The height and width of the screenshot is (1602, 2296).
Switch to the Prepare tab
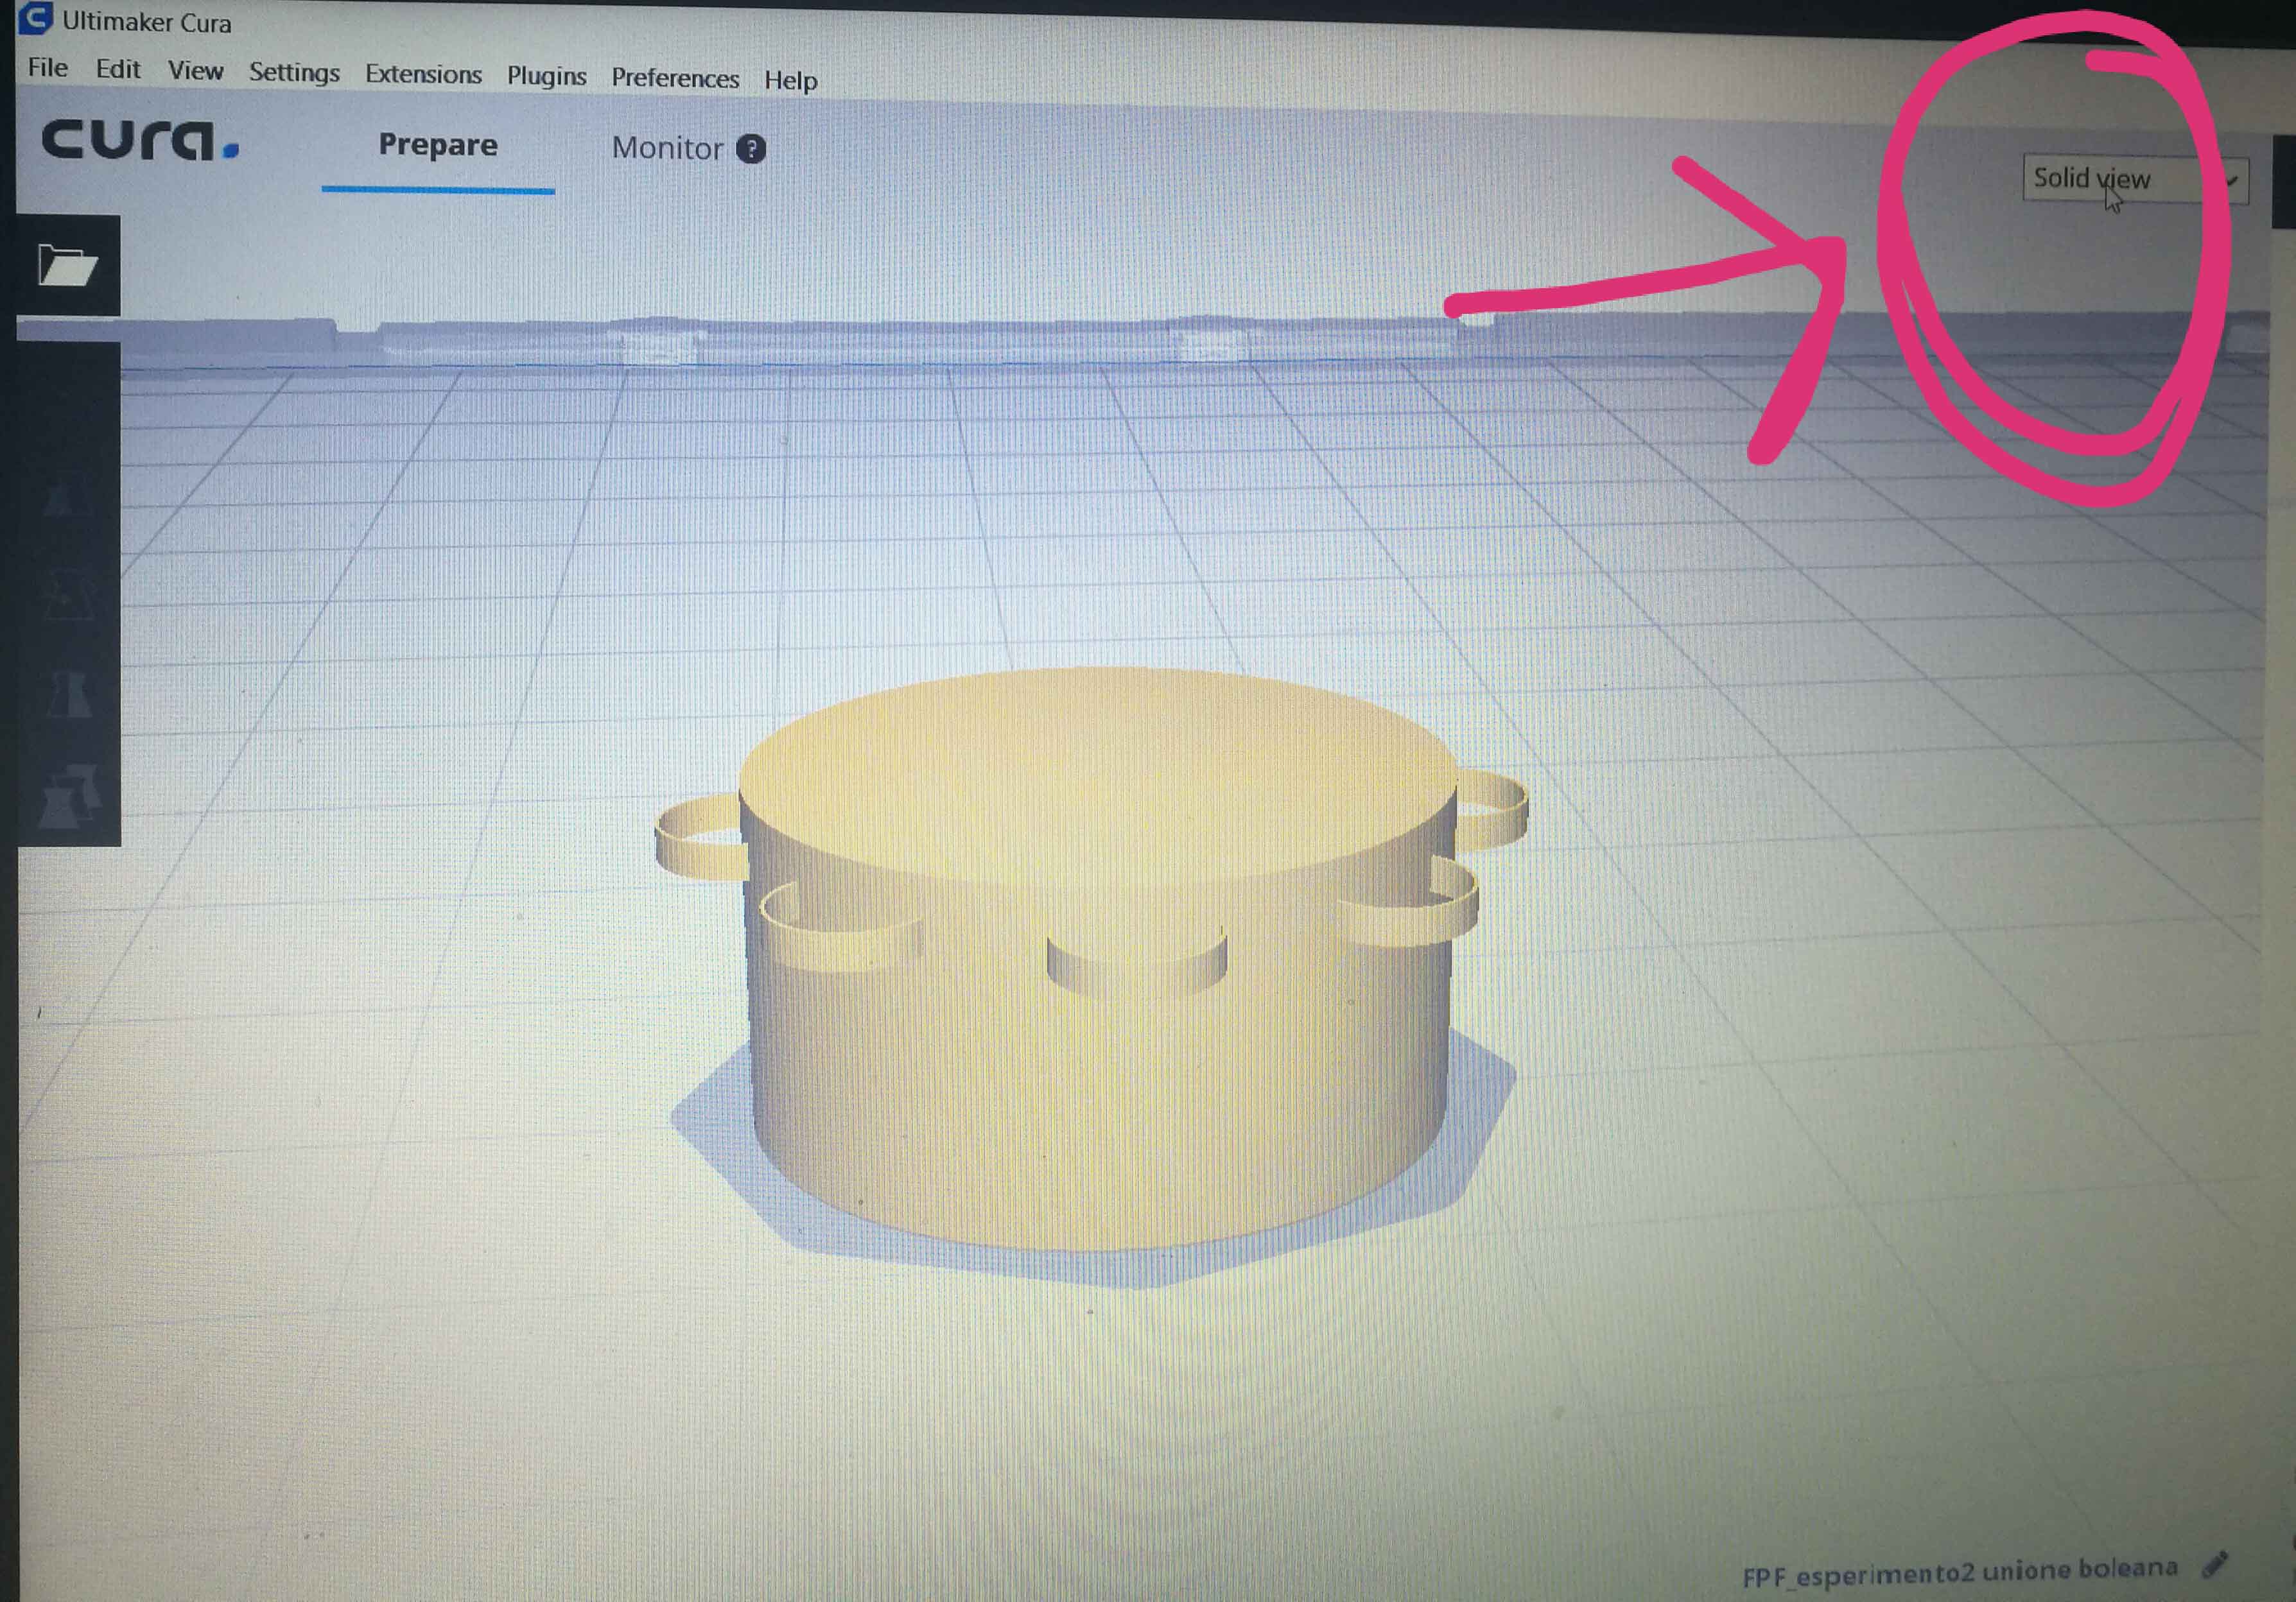(x=438, y=145)
